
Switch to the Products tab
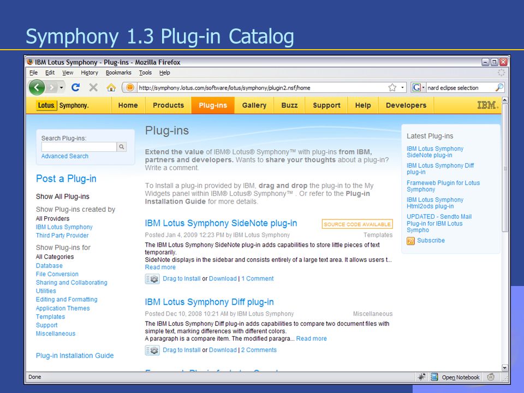(169, 105)
